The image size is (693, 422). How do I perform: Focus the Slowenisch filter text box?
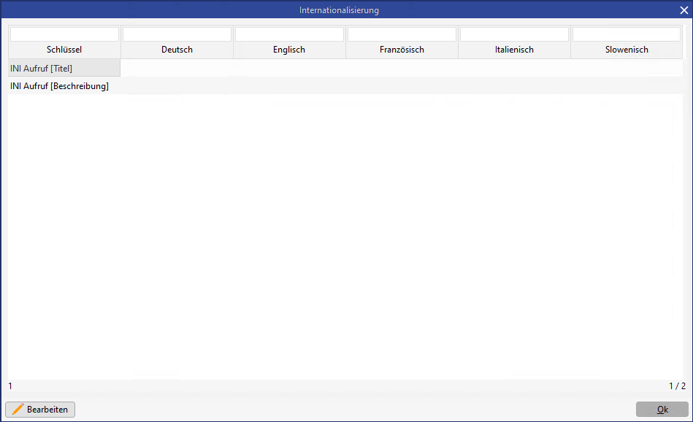point(627,34)
